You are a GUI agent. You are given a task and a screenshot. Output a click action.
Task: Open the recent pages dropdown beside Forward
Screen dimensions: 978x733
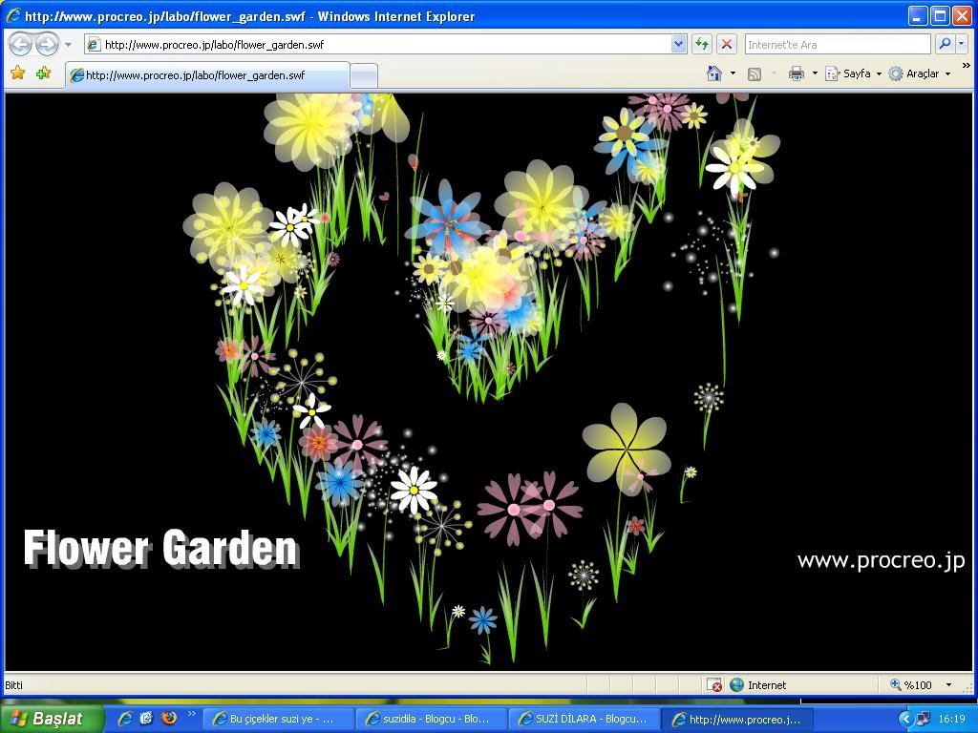coord(68,45)
